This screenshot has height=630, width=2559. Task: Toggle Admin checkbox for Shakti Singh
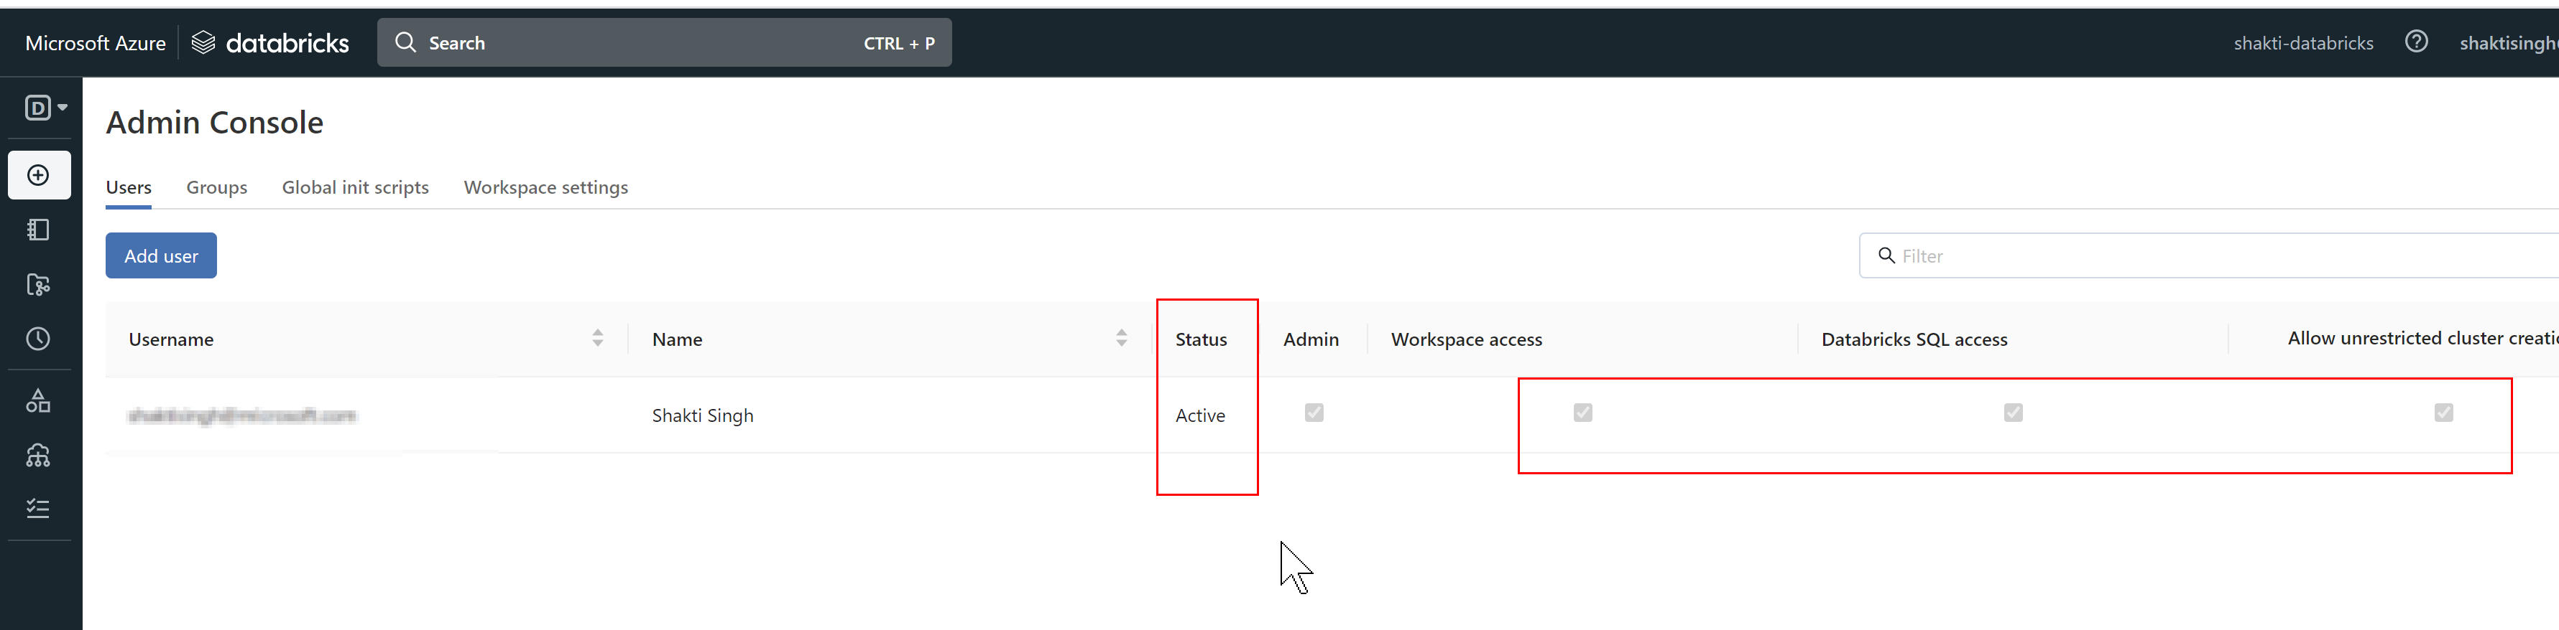click(1314, 413)
